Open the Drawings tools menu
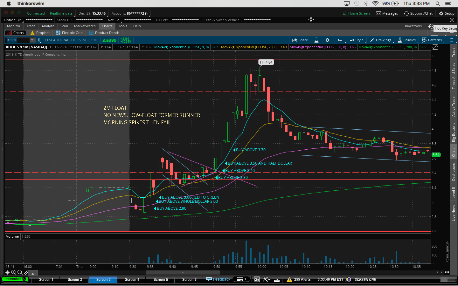Image resolution: width=458 pixels, height=286 pixels. [381, 40]
